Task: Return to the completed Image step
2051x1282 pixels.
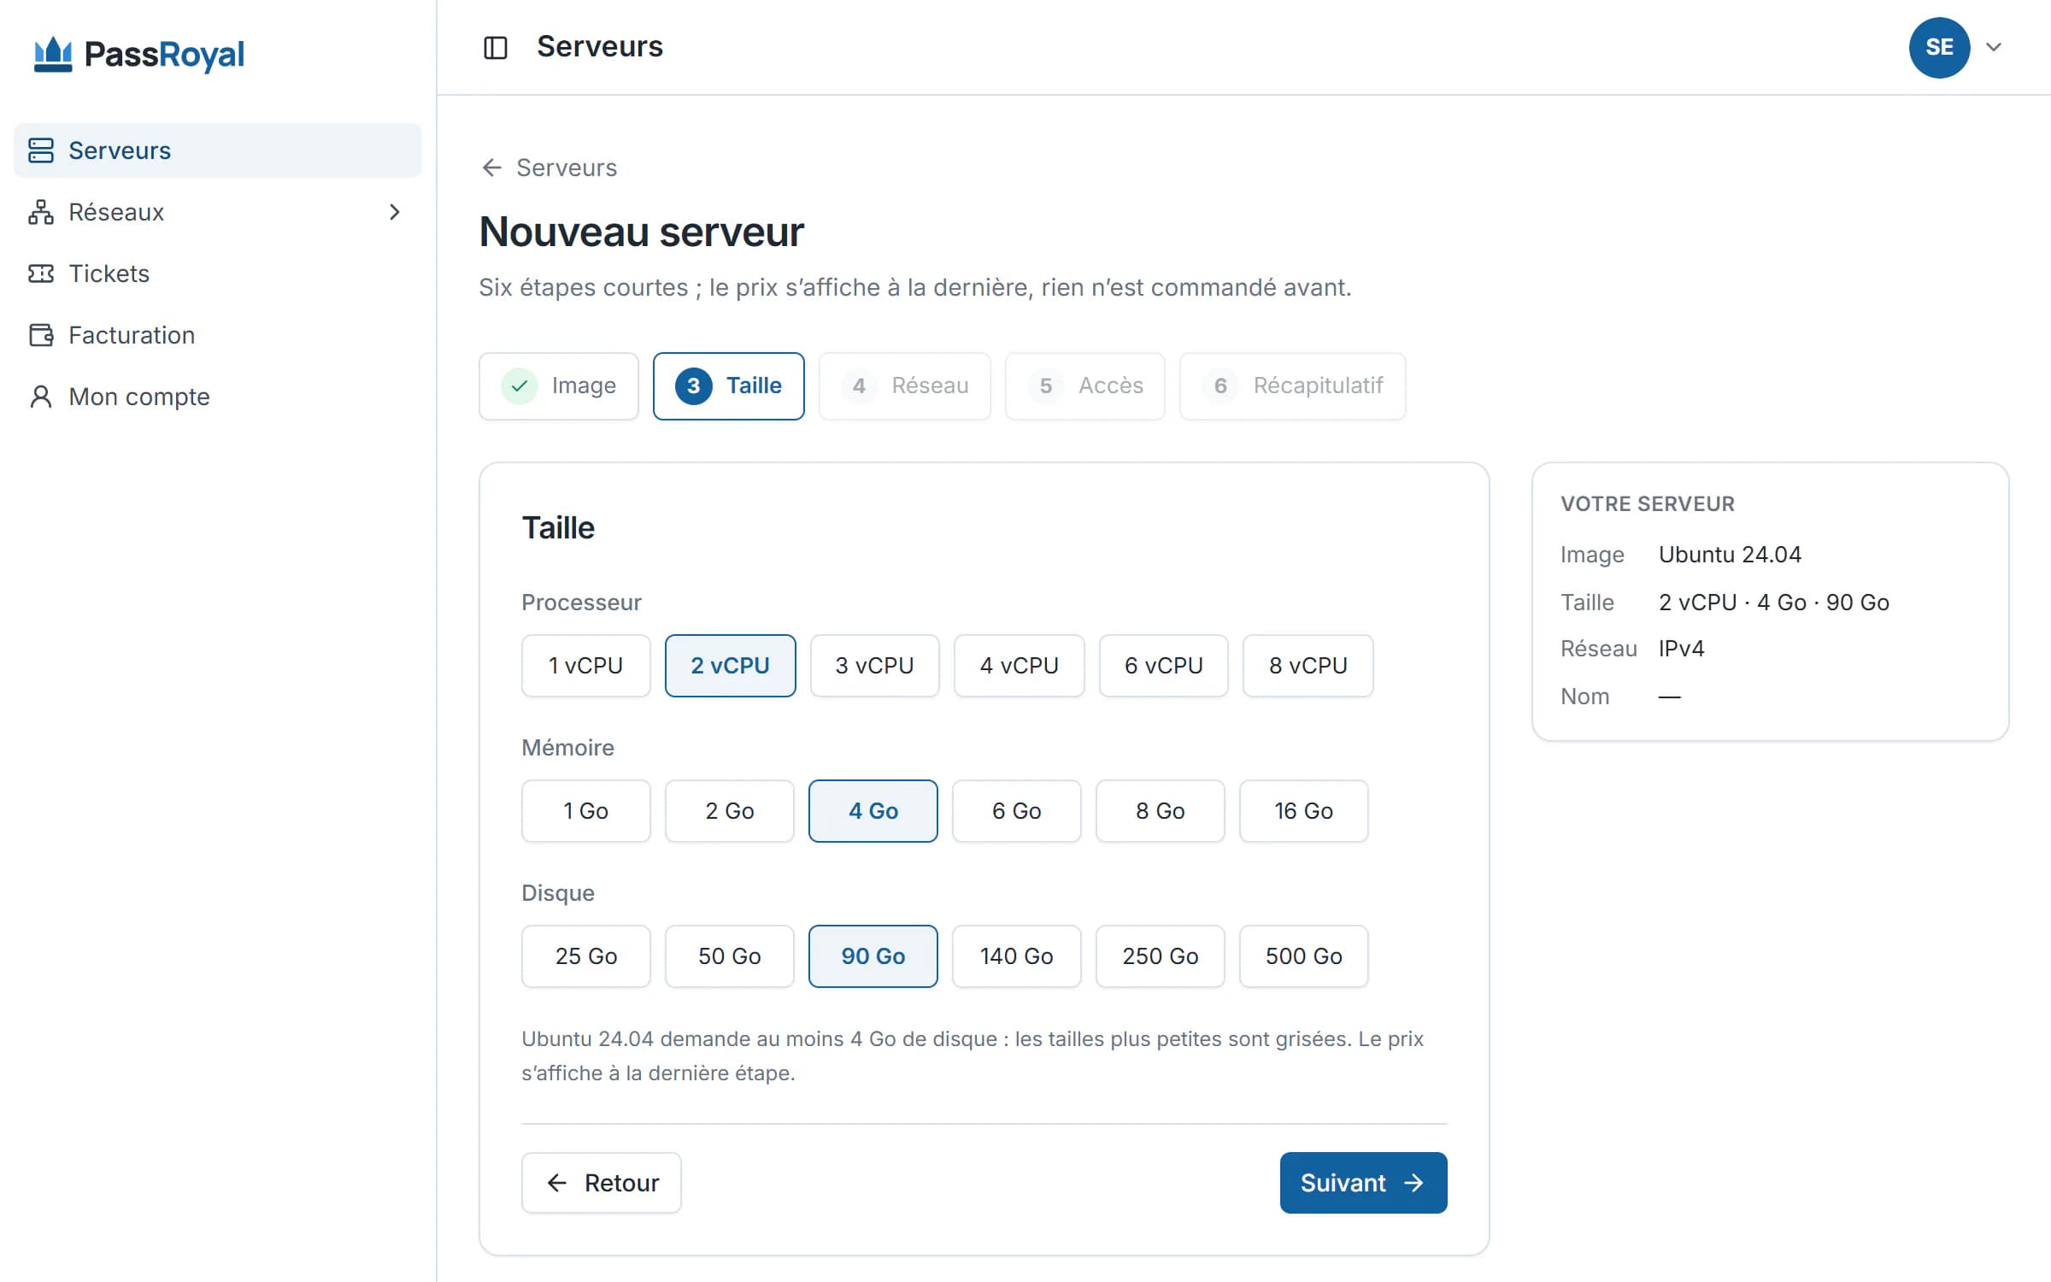Action: tap(559, 386)
